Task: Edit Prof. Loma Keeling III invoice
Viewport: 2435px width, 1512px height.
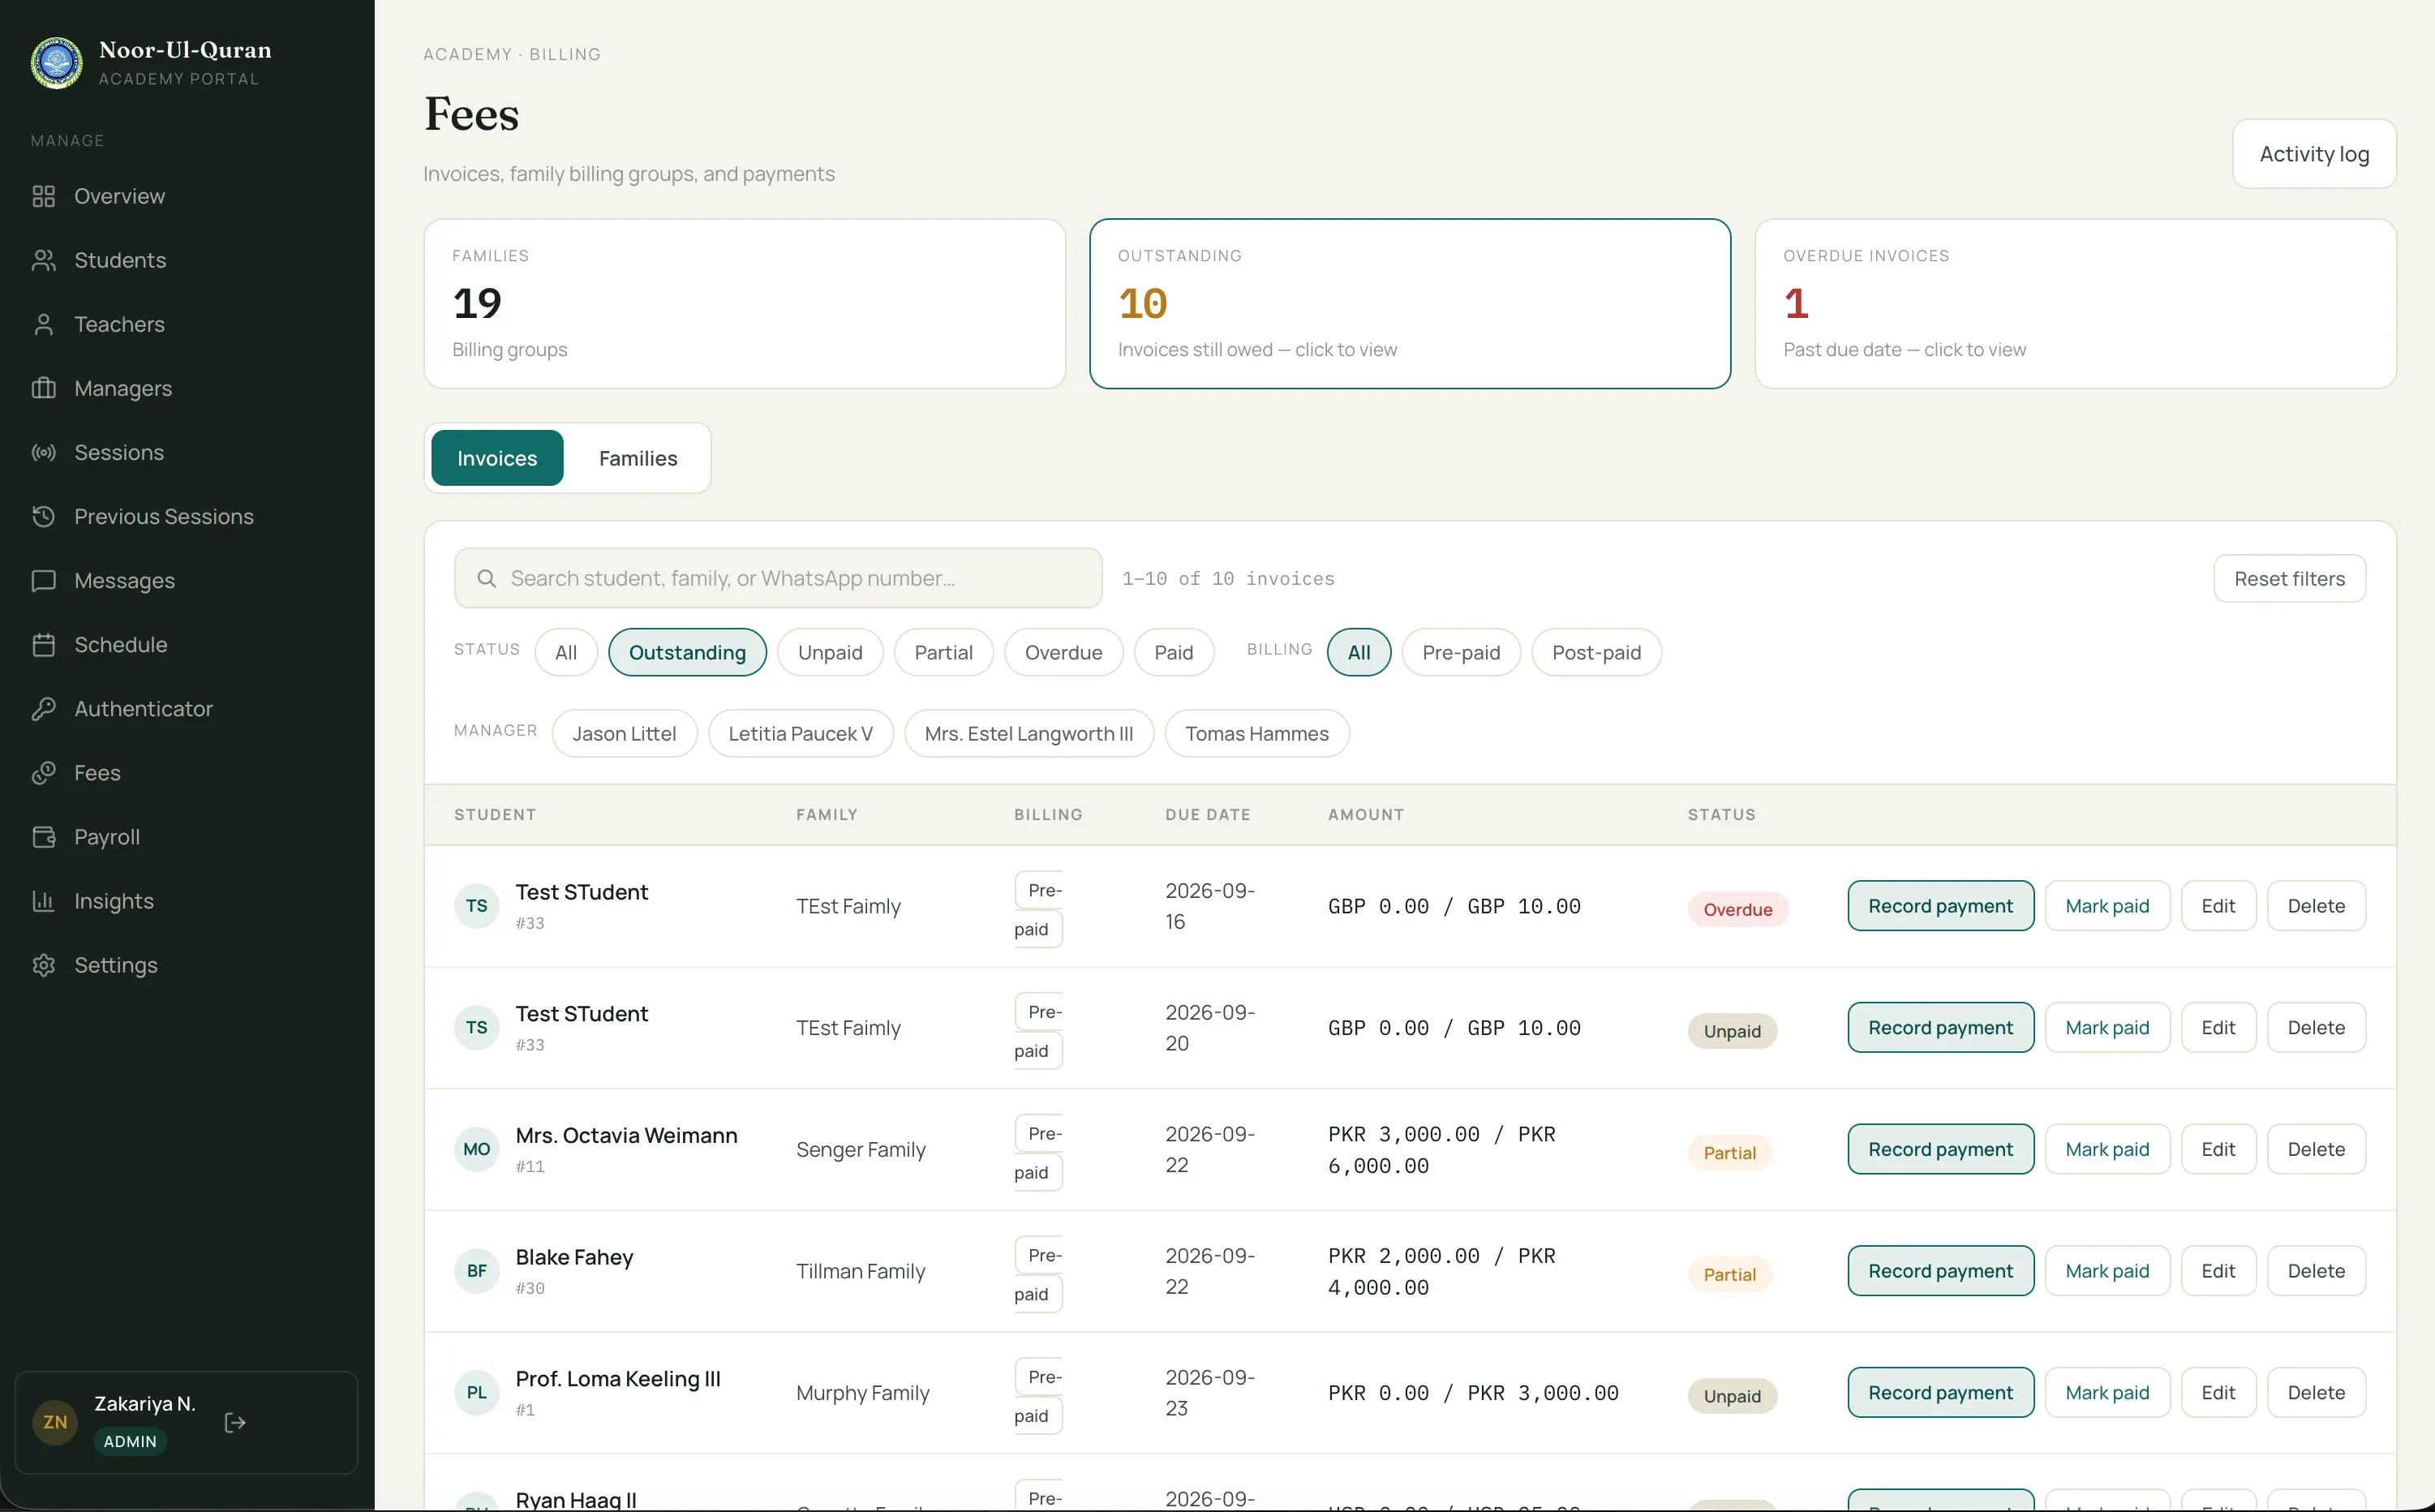Action: coord(2218,1392)
